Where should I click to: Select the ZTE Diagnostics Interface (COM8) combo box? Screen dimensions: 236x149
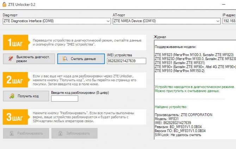(57, 21)
